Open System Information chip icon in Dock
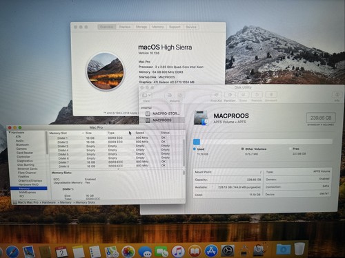This screenshot has width=345, height=258. (x=244, y=250)
